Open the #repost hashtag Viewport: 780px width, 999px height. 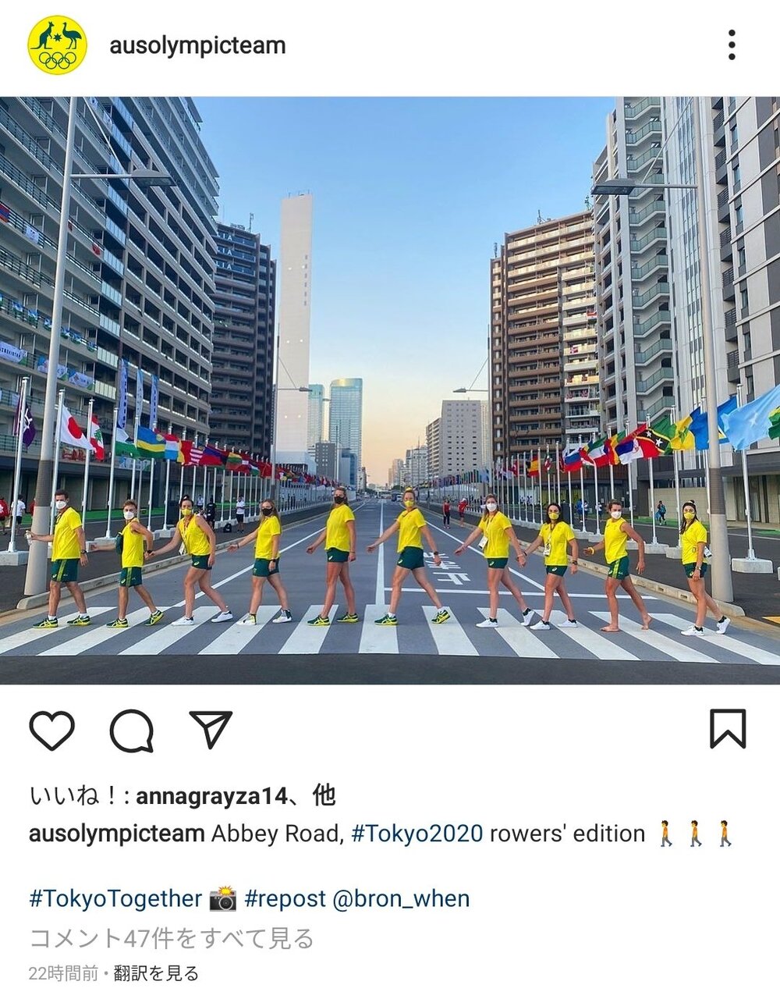[285, 899]
